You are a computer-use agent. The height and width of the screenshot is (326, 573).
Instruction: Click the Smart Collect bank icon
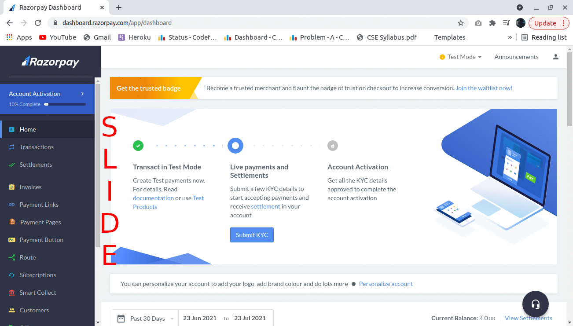tap(12, 293)
